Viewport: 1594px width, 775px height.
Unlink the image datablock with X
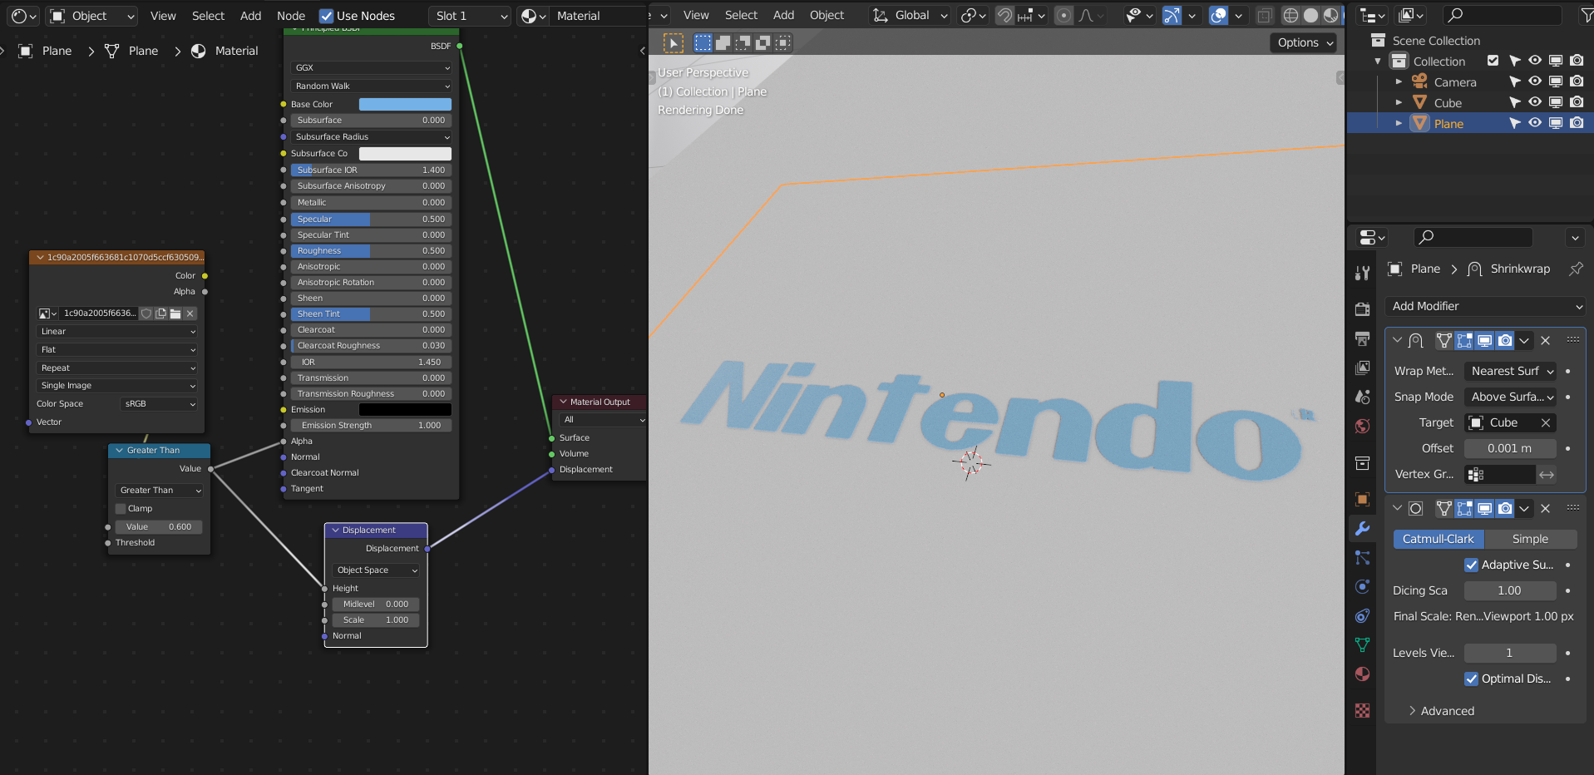[x=190, y=313]
